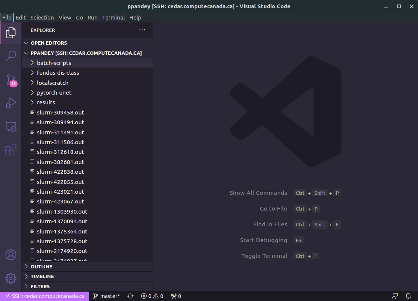Open the Manage gear settings icon

(11, 278)
